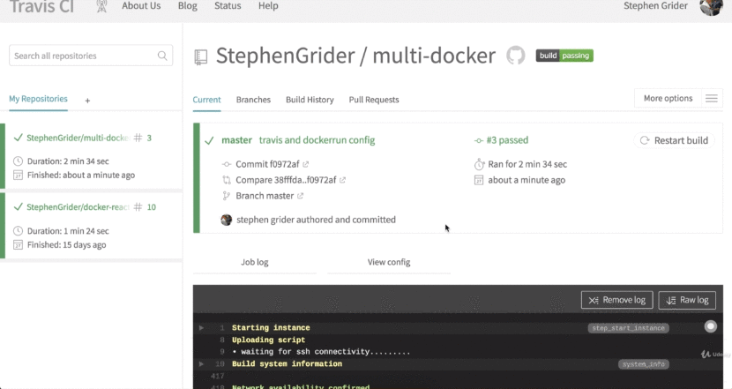Open the Help menu
732x389 pixels.
point(268,6)
